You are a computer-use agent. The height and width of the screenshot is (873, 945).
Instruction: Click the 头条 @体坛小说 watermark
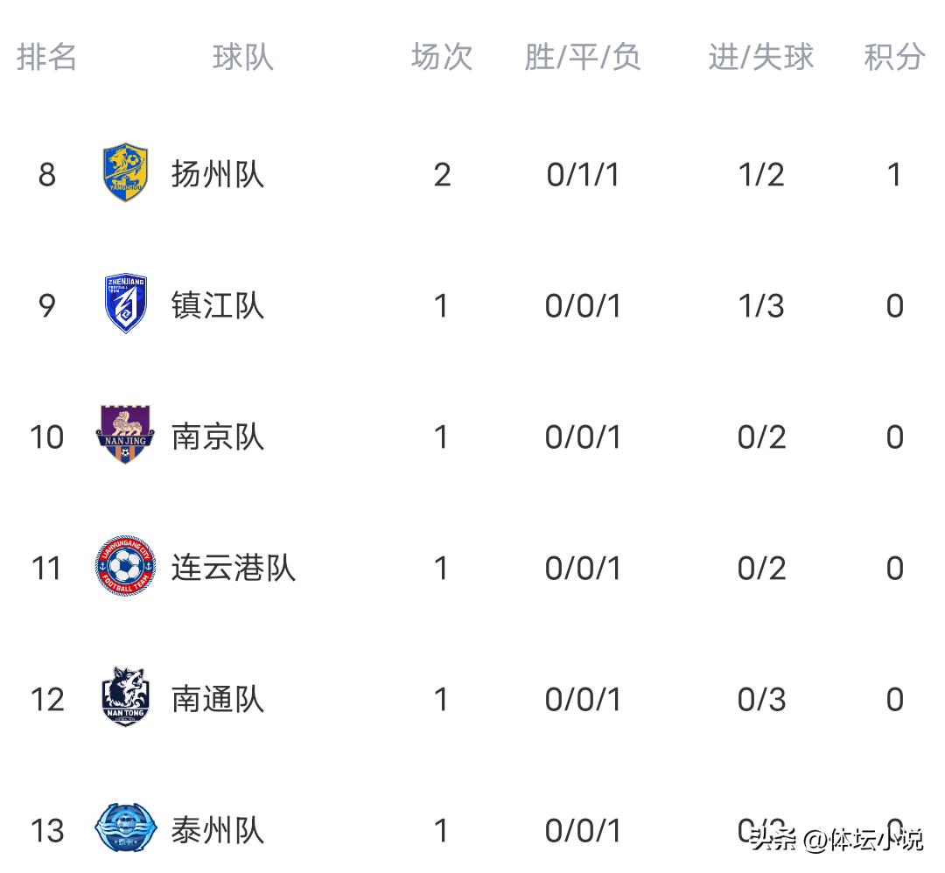pos(836,841)
